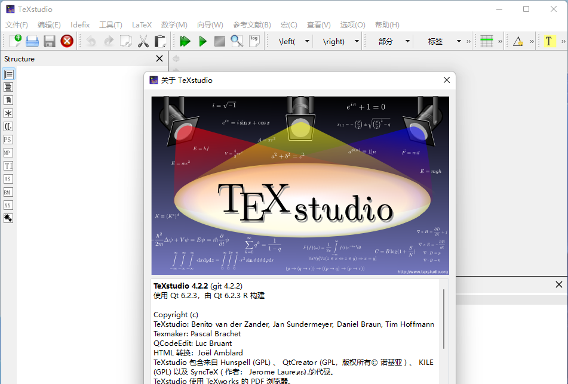Toggle the BM sidebar panel button
Image resolution: width=568 pixels, height=384 pixels.
[x=8, y=192]
